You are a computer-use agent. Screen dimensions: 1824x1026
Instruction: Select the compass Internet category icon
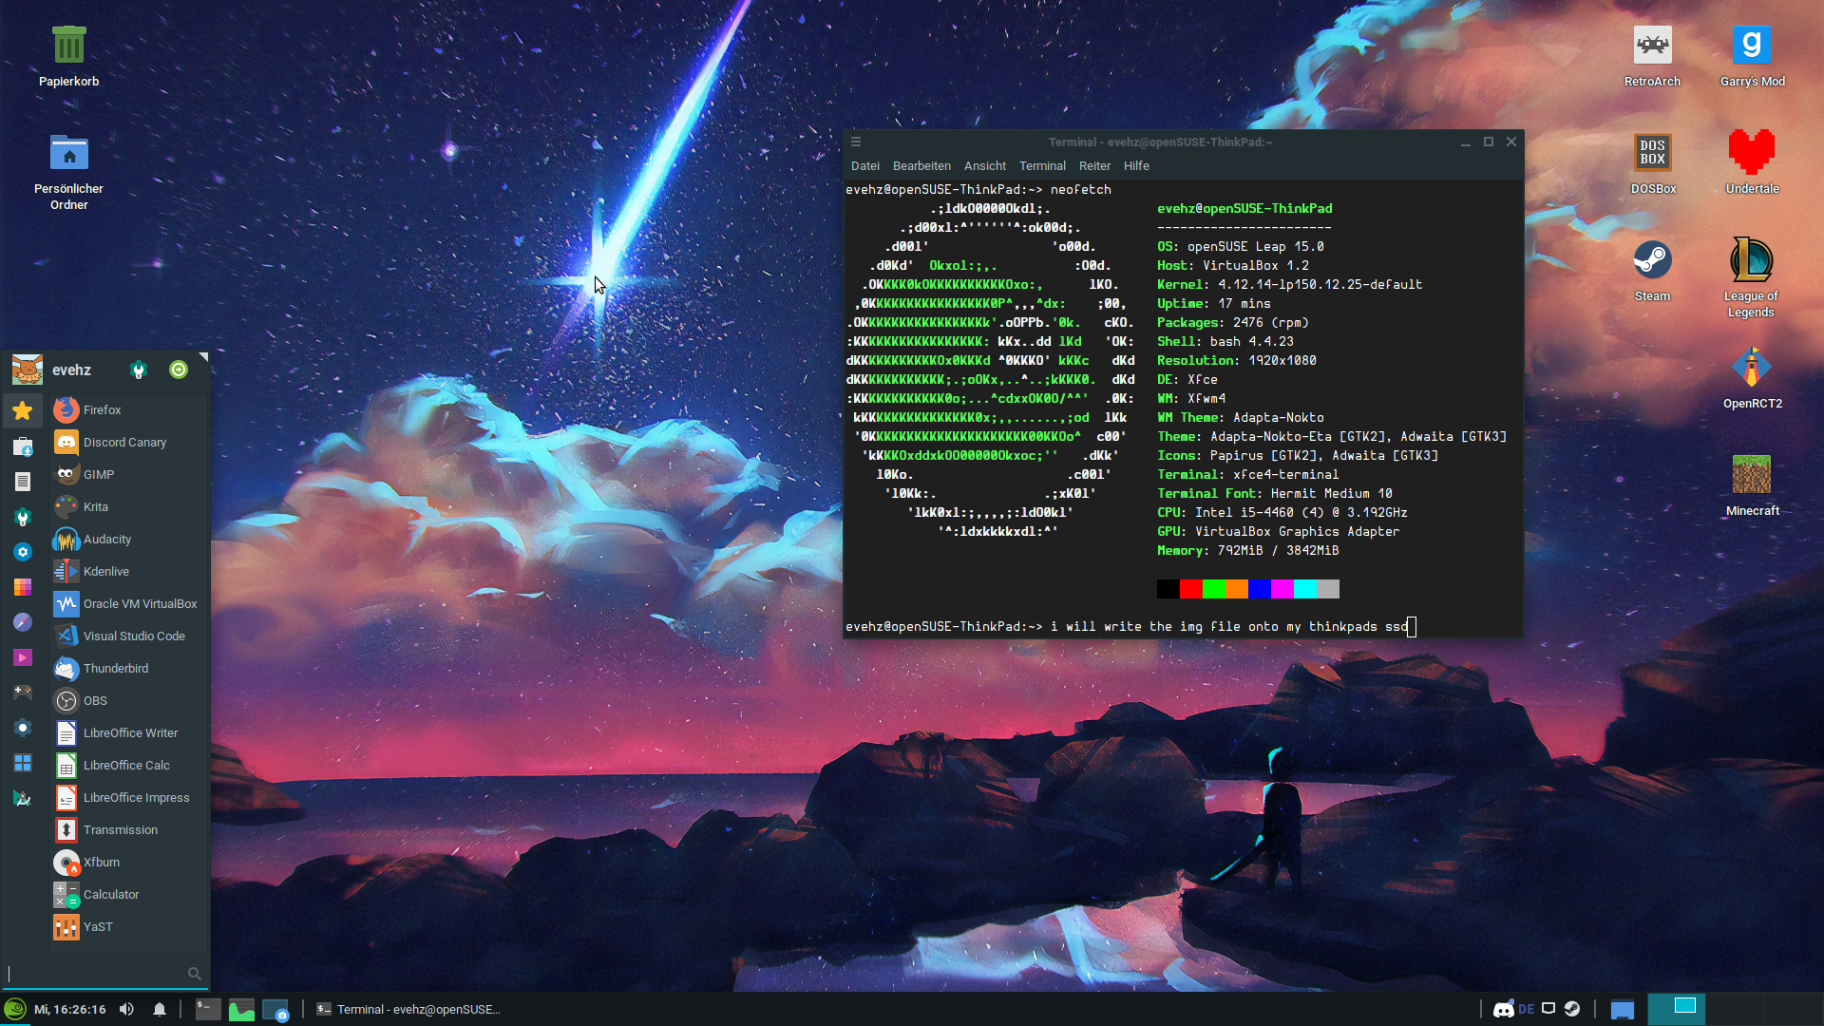tap(23, 622)
